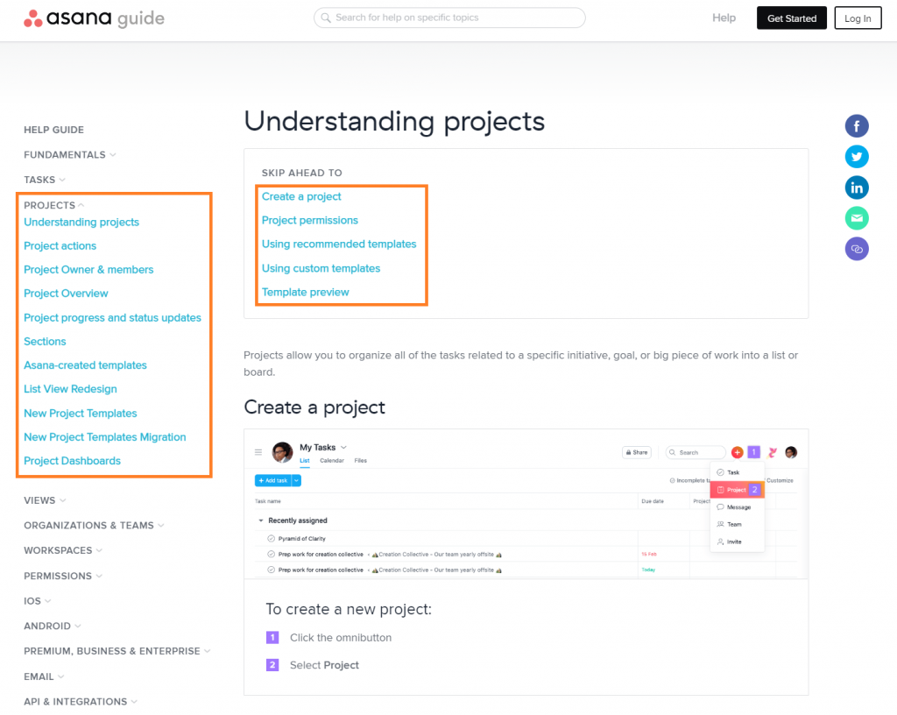Open the My Tasks title dropdown
The image size is (897, 715).
tap(343, 447)
